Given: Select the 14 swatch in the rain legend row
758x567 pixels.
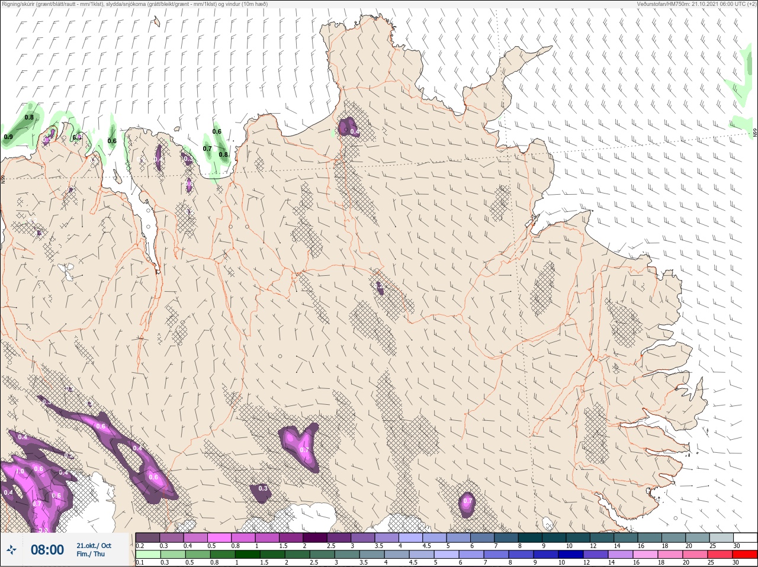Looking at the screenshot, I should [621, 555].
